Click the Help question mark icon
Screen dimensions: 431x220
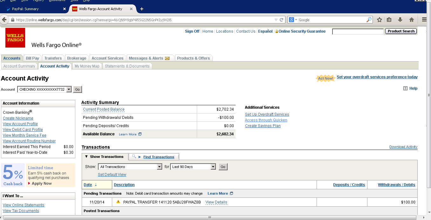click(405, 88)
